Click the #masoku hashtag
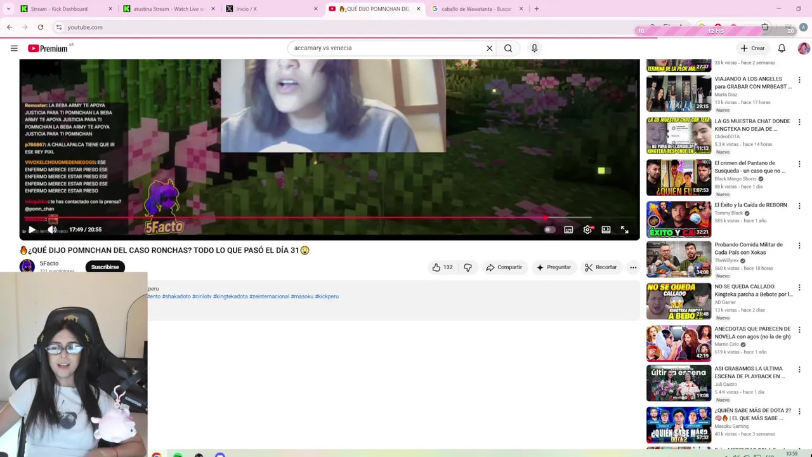Image resolution: width=812 pixels, height=457 pixels. pyautogui.click(x=302, y=296)
